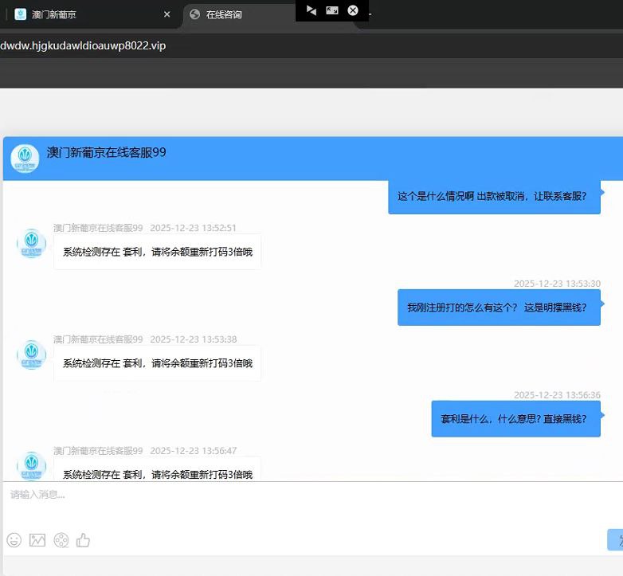This screenshot has width=623, height=576.
Task: Click the overlay resize screen icon
Action: coord(332,10)
